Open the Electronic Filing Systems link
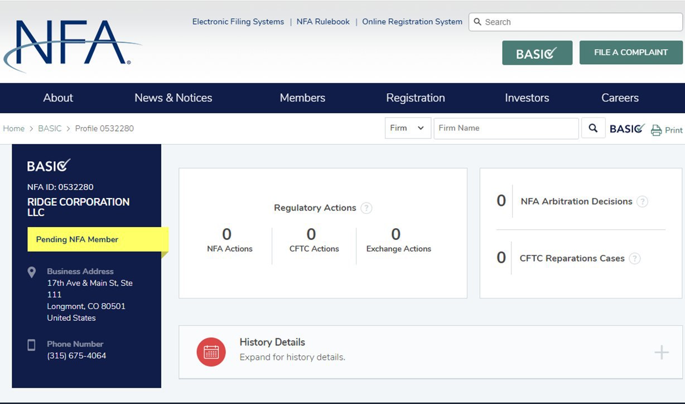This screenshot has width=685, height=404. pyautogui.click(x=238, y=22)
